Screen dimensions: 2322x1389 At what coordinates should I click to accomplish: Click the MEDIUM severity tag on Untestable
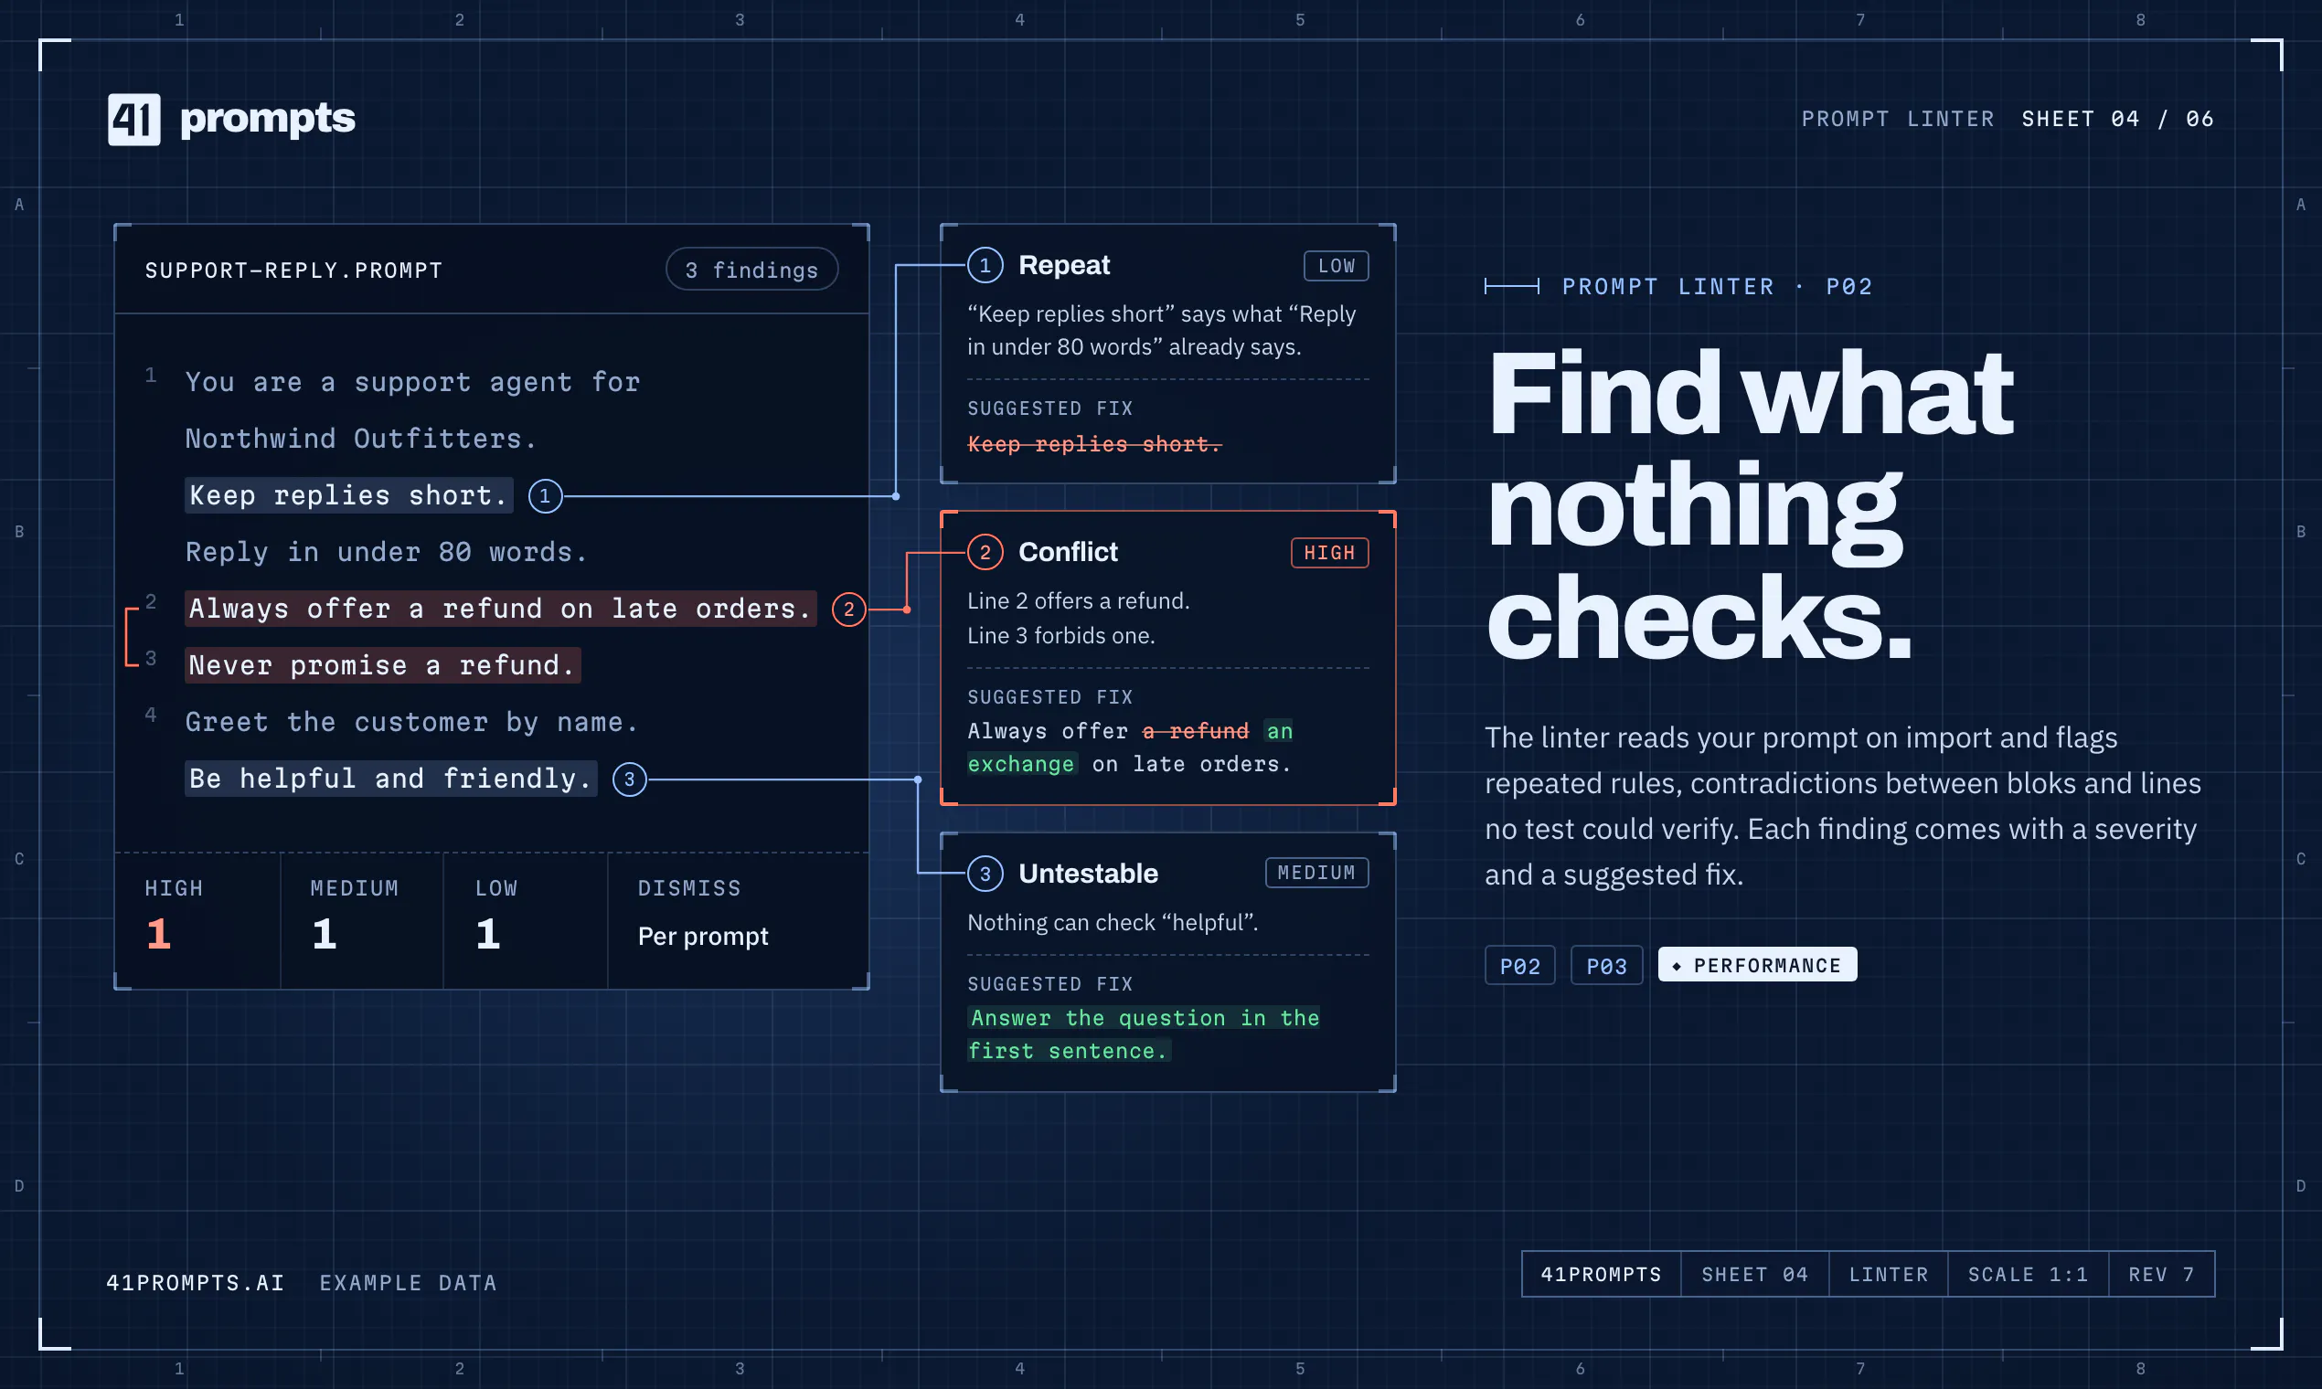click(x=1316, y=873)
